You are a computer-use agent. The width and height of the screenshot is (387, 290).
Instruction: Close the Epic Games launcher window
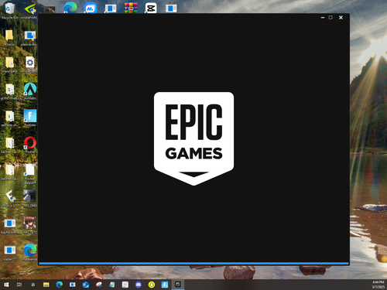pyautogui.click(x=341, y=18)
